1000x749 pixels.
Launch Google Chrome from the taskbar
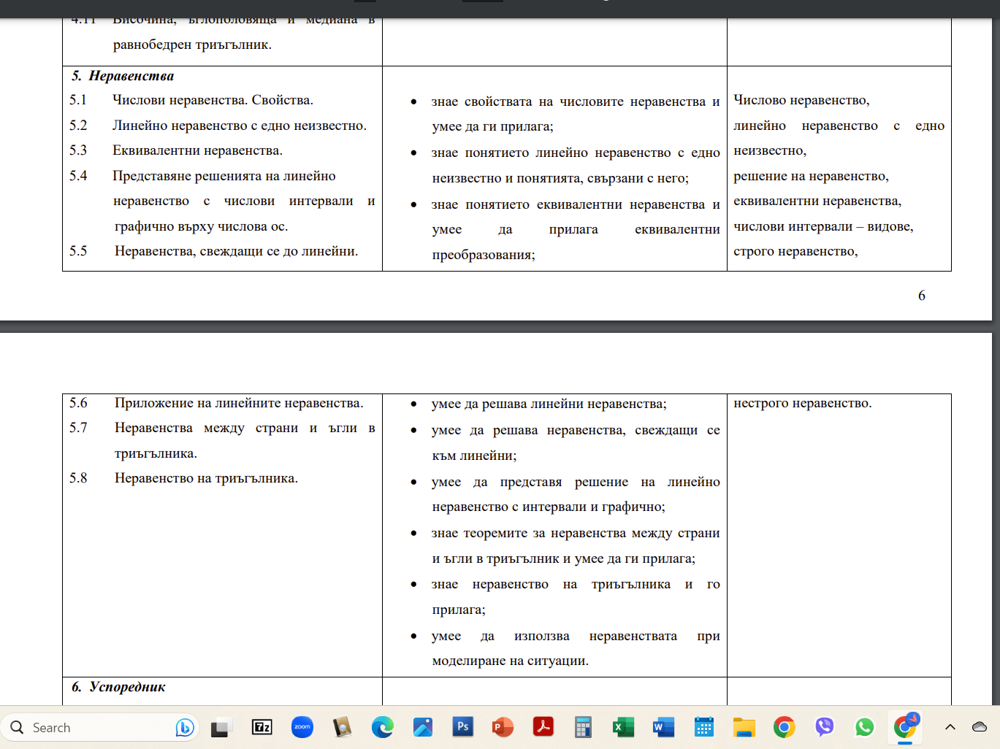coord(784,727)
